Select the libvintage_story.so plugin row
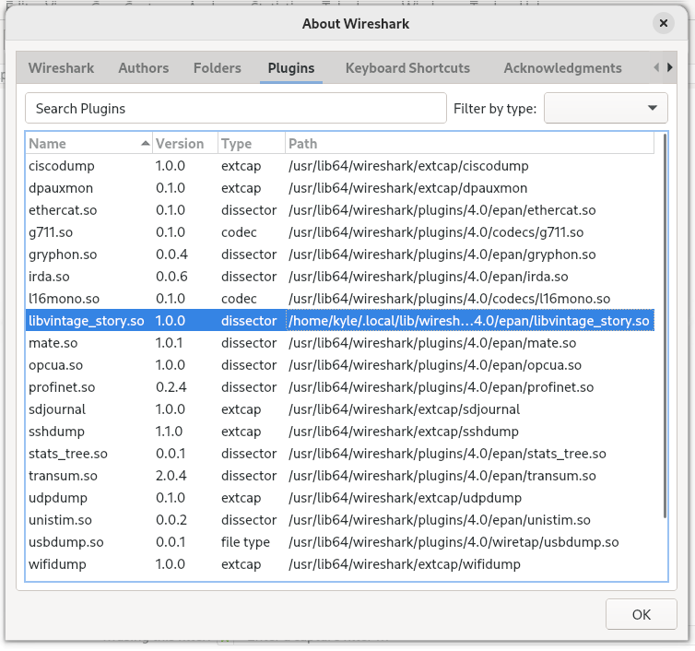This screenshot has width=695, height=651. pyautogui.click(x=340, y=321)
